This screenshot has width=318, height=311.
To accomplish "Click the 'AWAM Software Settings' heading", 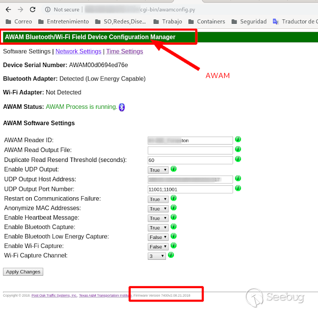I will [39, 123].
